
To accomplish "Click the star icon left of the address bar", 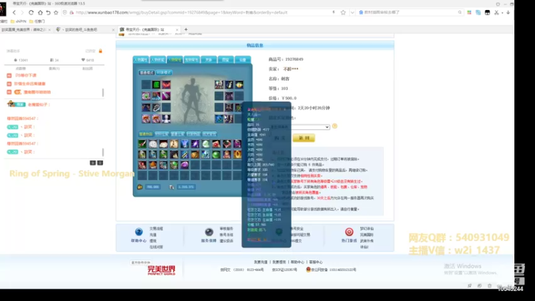I will click(56, 12).
